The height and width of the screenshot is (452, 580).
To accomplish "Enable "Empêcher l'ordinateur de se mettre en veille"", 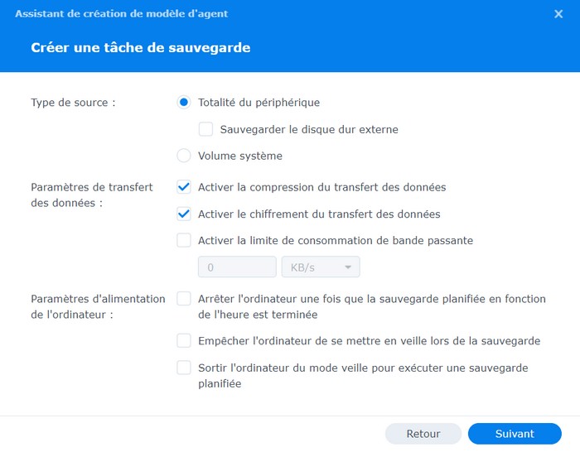I will 184,340.
